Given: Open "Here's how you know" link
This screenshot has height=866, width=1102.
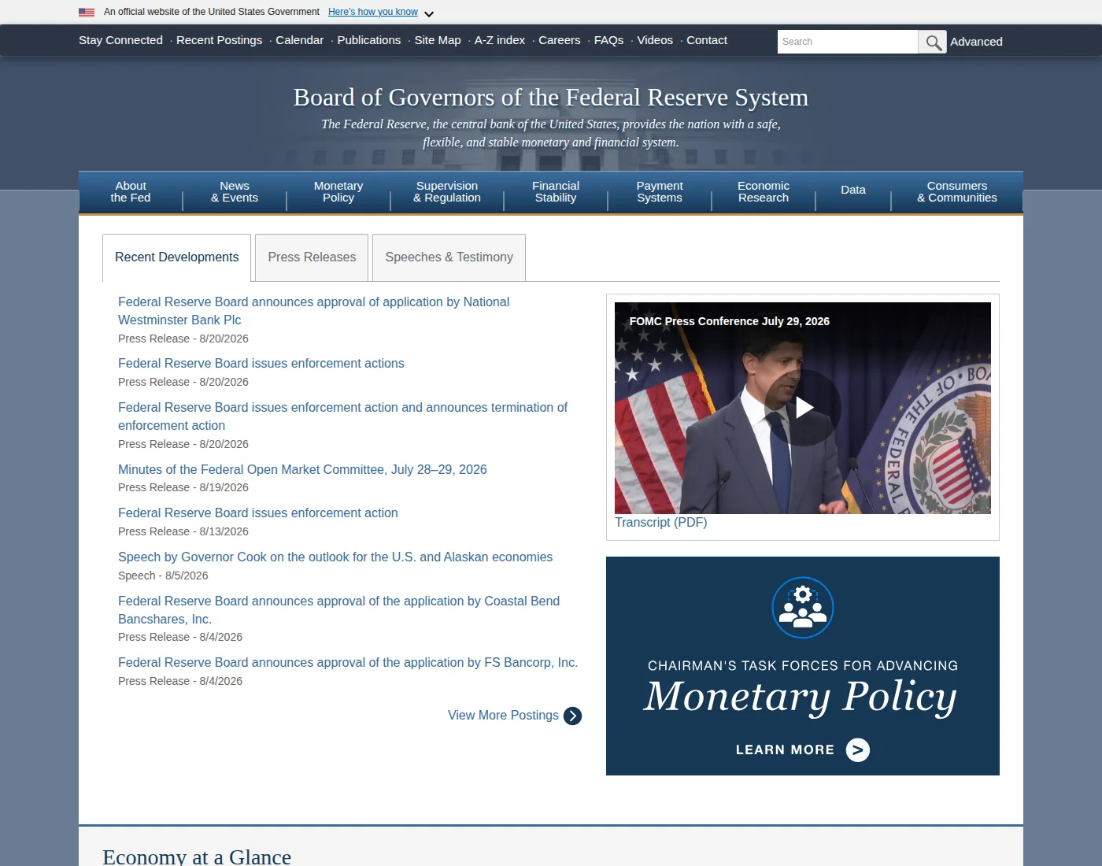Looking at the screenshot, I should 373,12.
